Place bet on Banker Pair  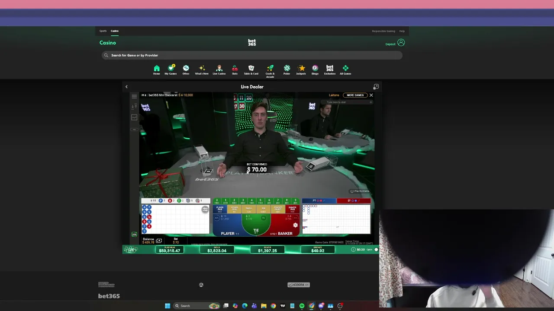(x=293, y=209)
